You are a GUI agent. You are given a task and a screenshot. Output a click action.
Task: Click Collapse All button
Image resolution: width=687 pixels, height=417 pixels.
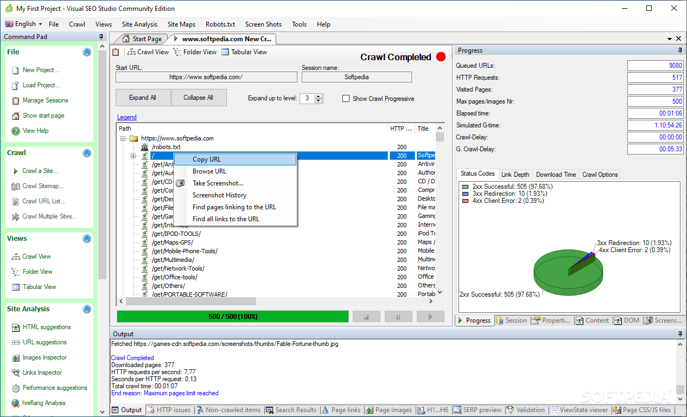(198, 98)
